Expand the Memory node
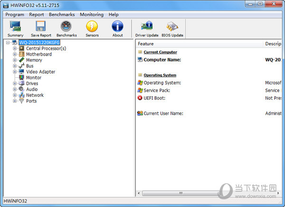This screenshot has height=207, width=285. click(15, 60)
